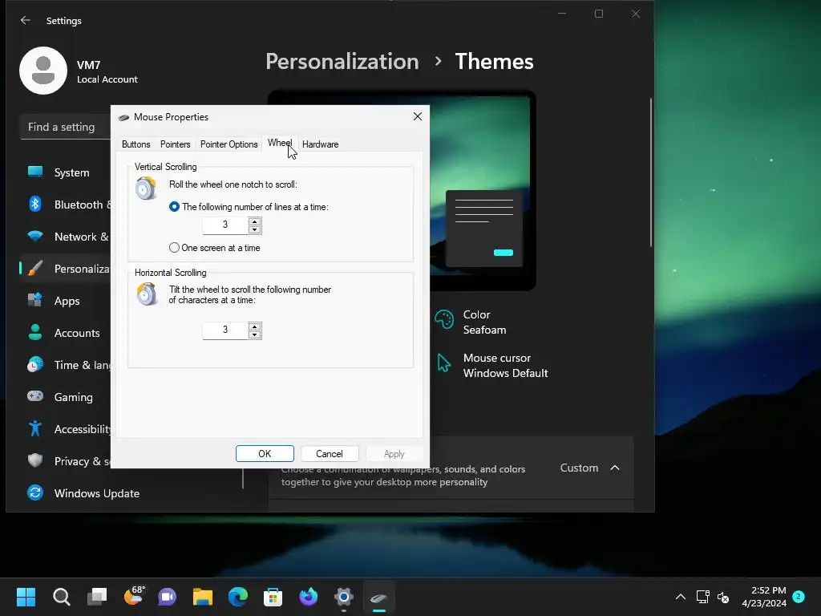Open Accessibility settings in sidebar

pos(66,429)
